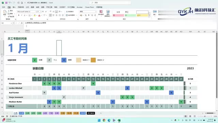218x123 pixels.
Task: Open the Alignment group dialog launcher
Action: tap(78, 19)
